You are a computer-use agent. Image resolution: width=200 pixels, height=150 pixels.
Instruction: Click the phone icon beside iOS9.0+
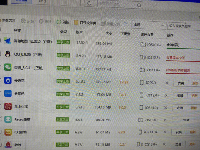142,83
